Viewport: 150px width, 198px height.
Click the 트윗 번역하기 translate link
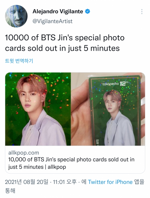tap(19, 61)
